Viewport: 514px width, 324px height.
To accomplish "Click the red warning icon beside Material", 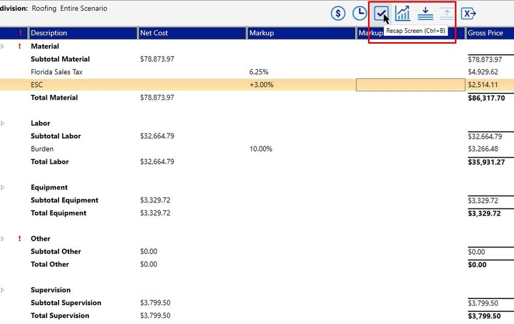I will click(x=20, y=46).
